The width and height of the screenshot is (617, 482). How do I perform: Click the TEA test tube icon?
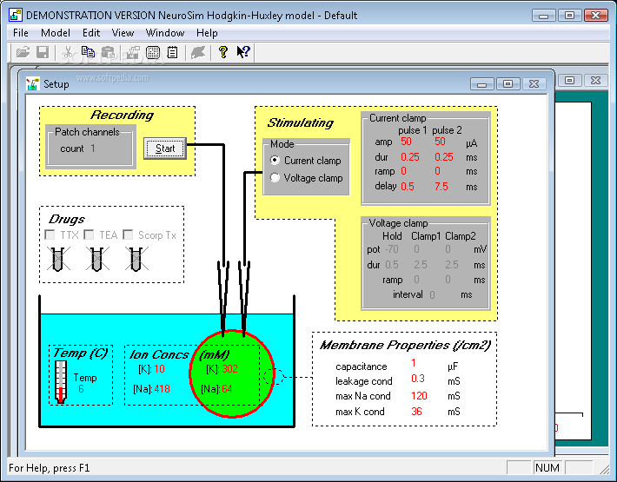96,259
